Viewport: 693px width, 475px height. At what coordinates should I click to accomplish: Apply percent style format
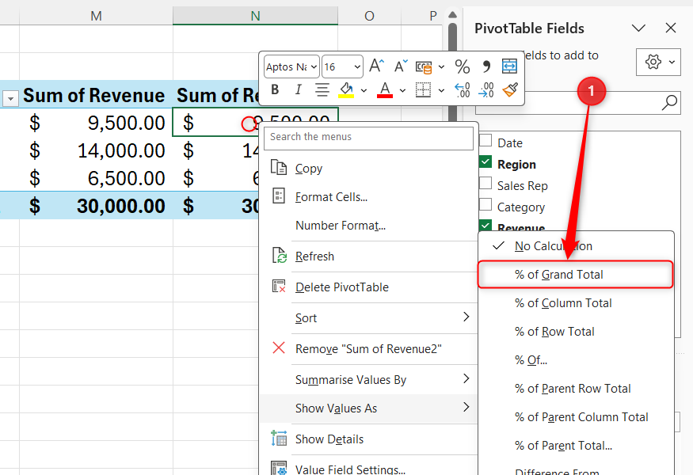pyautogui.click(x=463, y=66)
